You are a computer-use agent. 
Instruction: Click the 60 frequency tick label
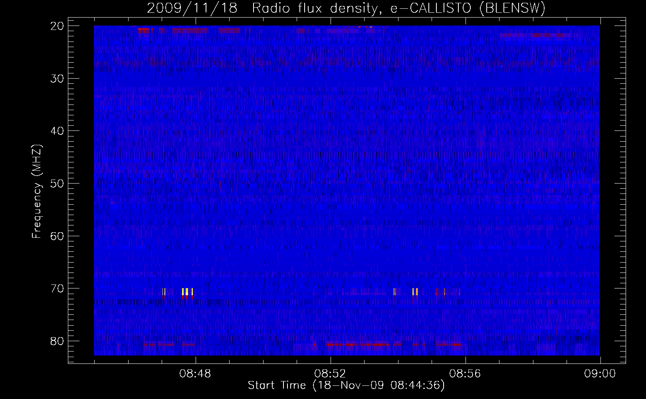click(57, 236)
